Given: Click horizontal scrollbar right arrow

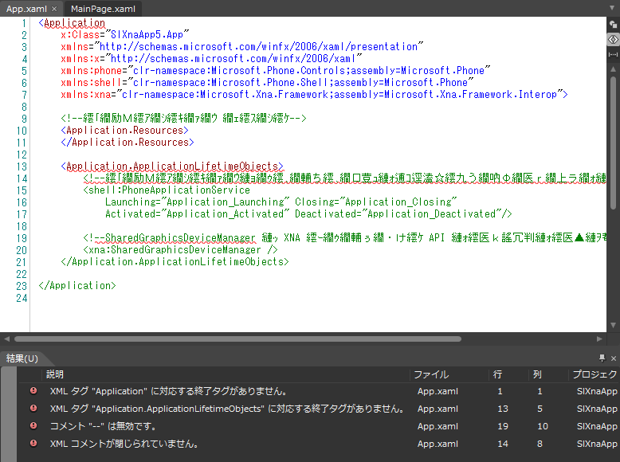Looking at the screenshot, I should (599, 339).
